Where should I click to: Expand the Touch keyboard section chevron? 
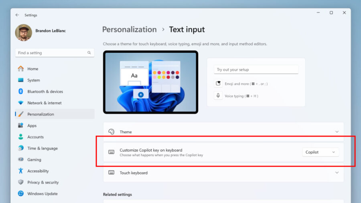[337, 173]
